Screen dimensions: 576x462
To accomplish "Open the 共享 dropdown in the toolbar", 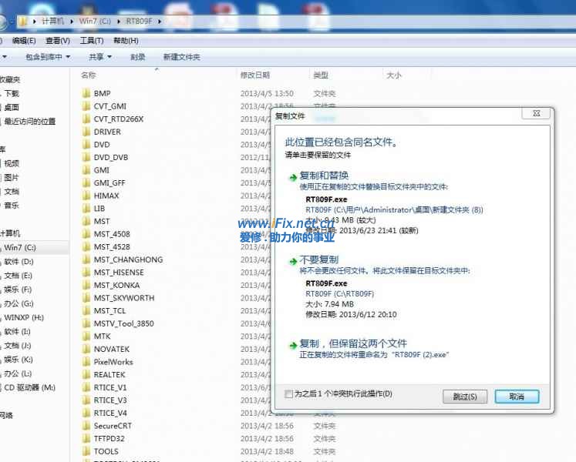I will point(99,57).
